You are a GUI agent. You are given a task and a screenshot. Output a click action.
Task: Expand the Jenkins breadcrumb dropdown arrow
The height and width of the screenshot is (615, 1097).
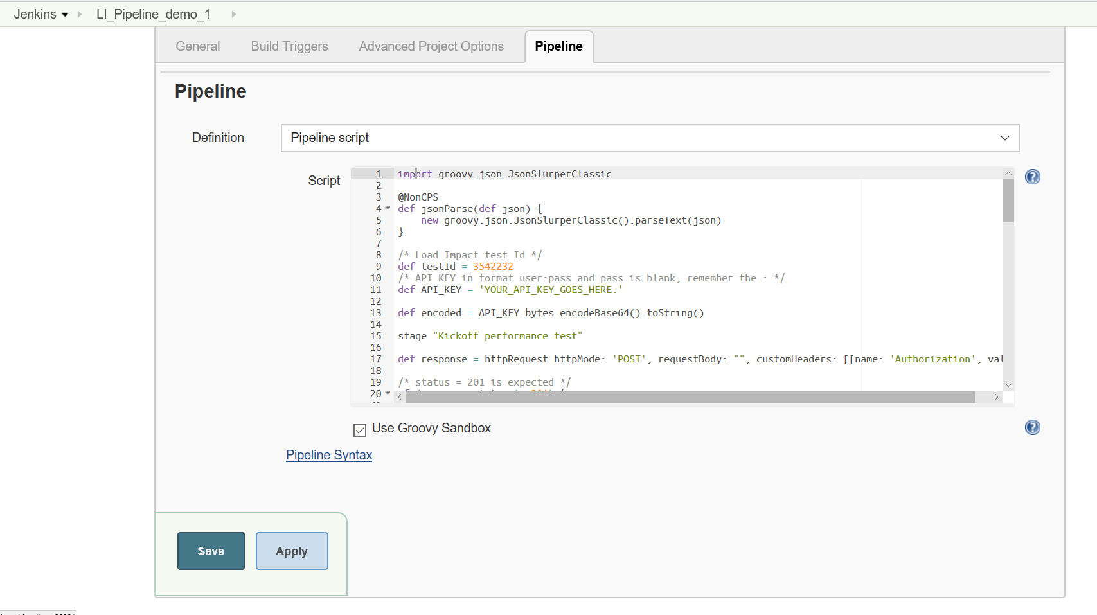pyautogui.click(x=65, y=15)
